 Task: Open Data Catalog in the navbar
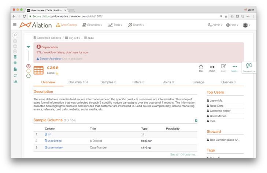[x=66, y=25]
